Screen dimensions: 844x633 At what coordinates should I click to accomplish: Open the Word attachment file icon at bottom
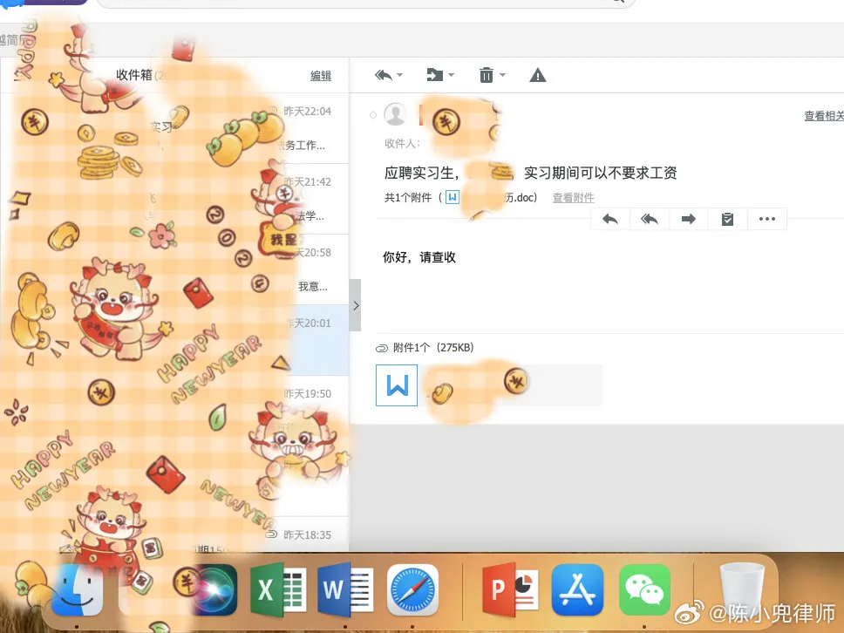(x=397, y=385)
